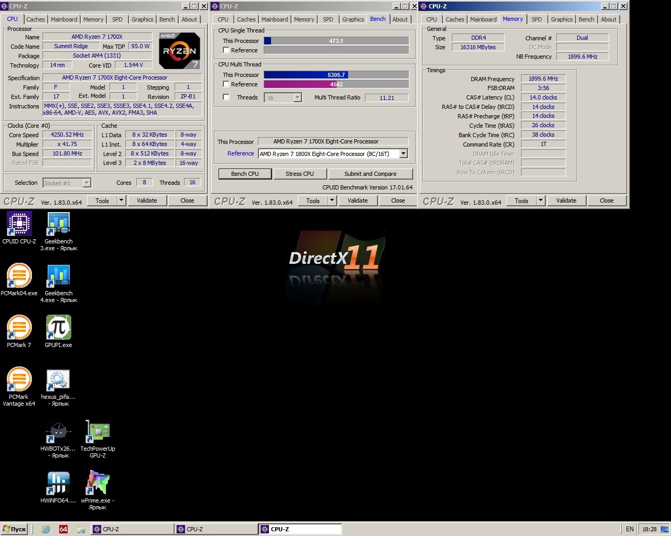The height and width of the screenshot is (536, 671).
Task: Click the single-thread This Processor bar showing 473.1
Action: (x=336, y=41)
